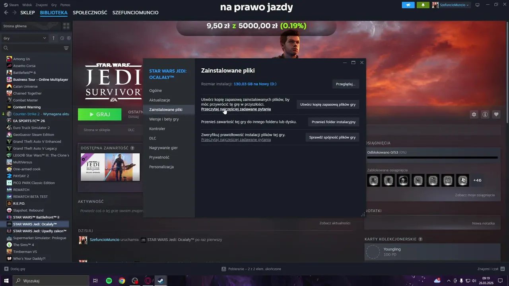
Task: Select Kontroler in properties sidebar
Action: coord(157,129)
